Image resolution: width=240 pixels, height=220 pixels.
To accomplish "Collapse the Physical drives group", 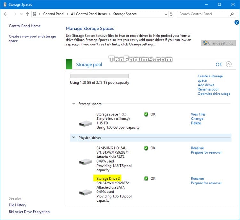I will (74, 137).
